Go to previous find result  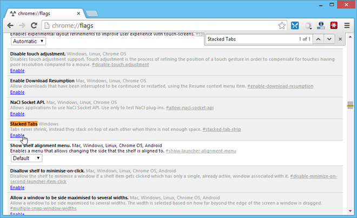318,39
